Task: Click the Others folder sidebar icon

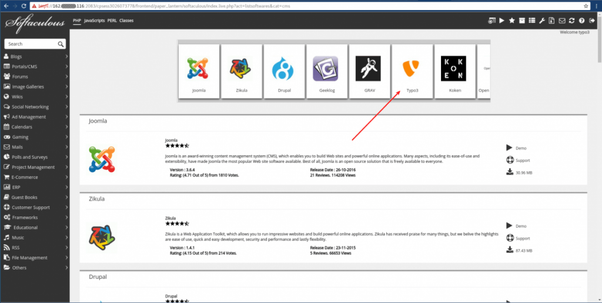Action: pos(6,268)
